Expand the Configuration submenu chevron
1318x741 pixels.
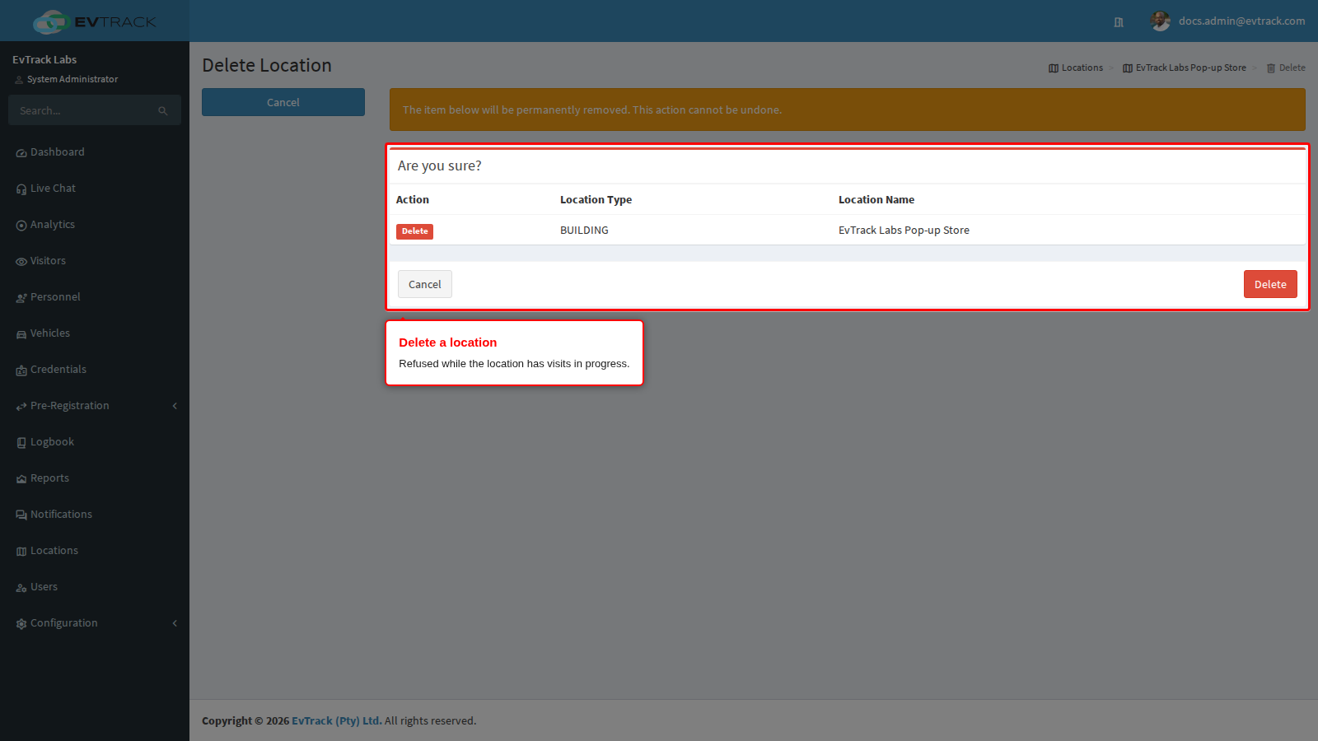click(175, 623)
